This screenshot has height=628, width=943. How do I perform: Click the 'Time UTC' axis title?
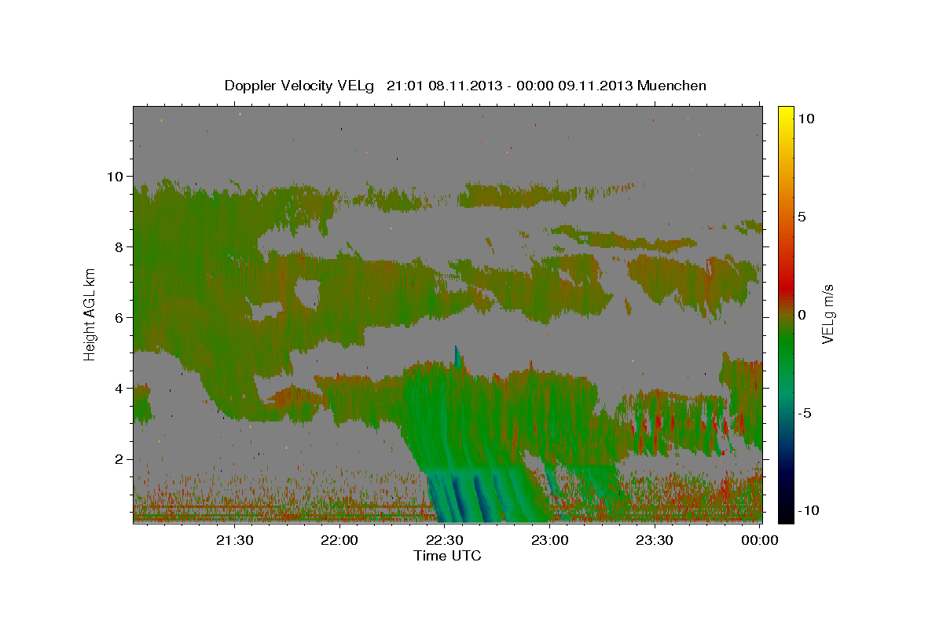point(447,556)
